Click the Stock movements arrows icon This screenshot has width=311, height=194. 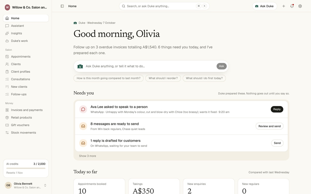tap(7, 132)
